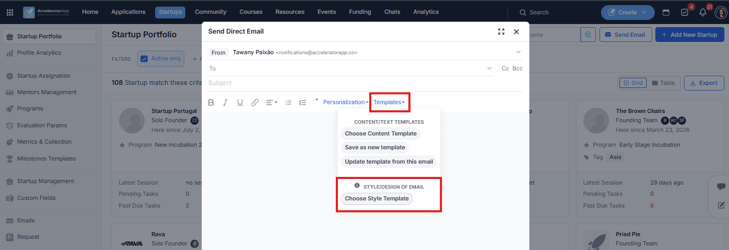The image size is (729, 250).
Task: Underline the selected email text
Action: coord(240,102)
